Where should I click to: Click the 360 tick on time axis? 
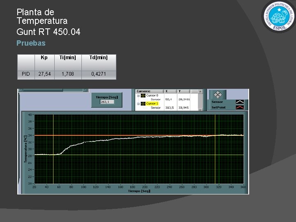click(x=243, y=187)
